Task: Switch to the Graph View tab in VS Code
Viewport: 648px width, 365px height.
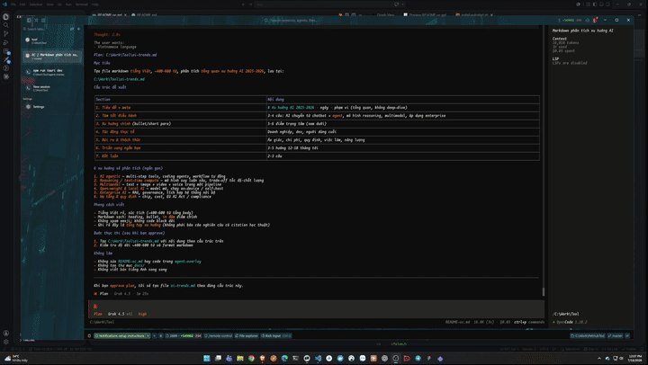Action: point(385,15)
